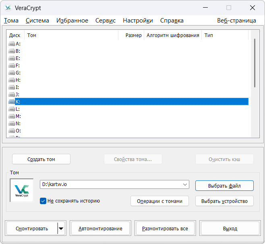The image size is (265, 244).
Task: Select the drive icon next to L:
Action: pos(12,109)
